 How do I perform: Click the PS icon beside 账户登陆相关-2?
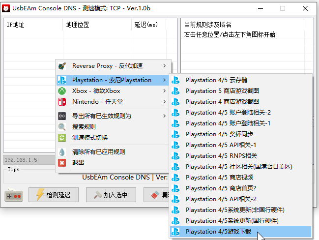[175, 113]
